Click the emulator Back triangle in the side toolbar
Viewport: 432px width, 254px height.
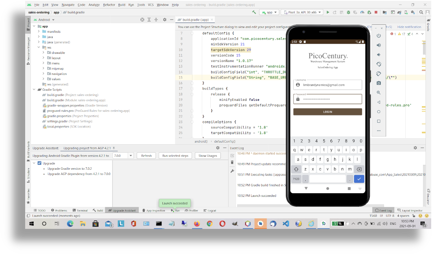point(379,102)
